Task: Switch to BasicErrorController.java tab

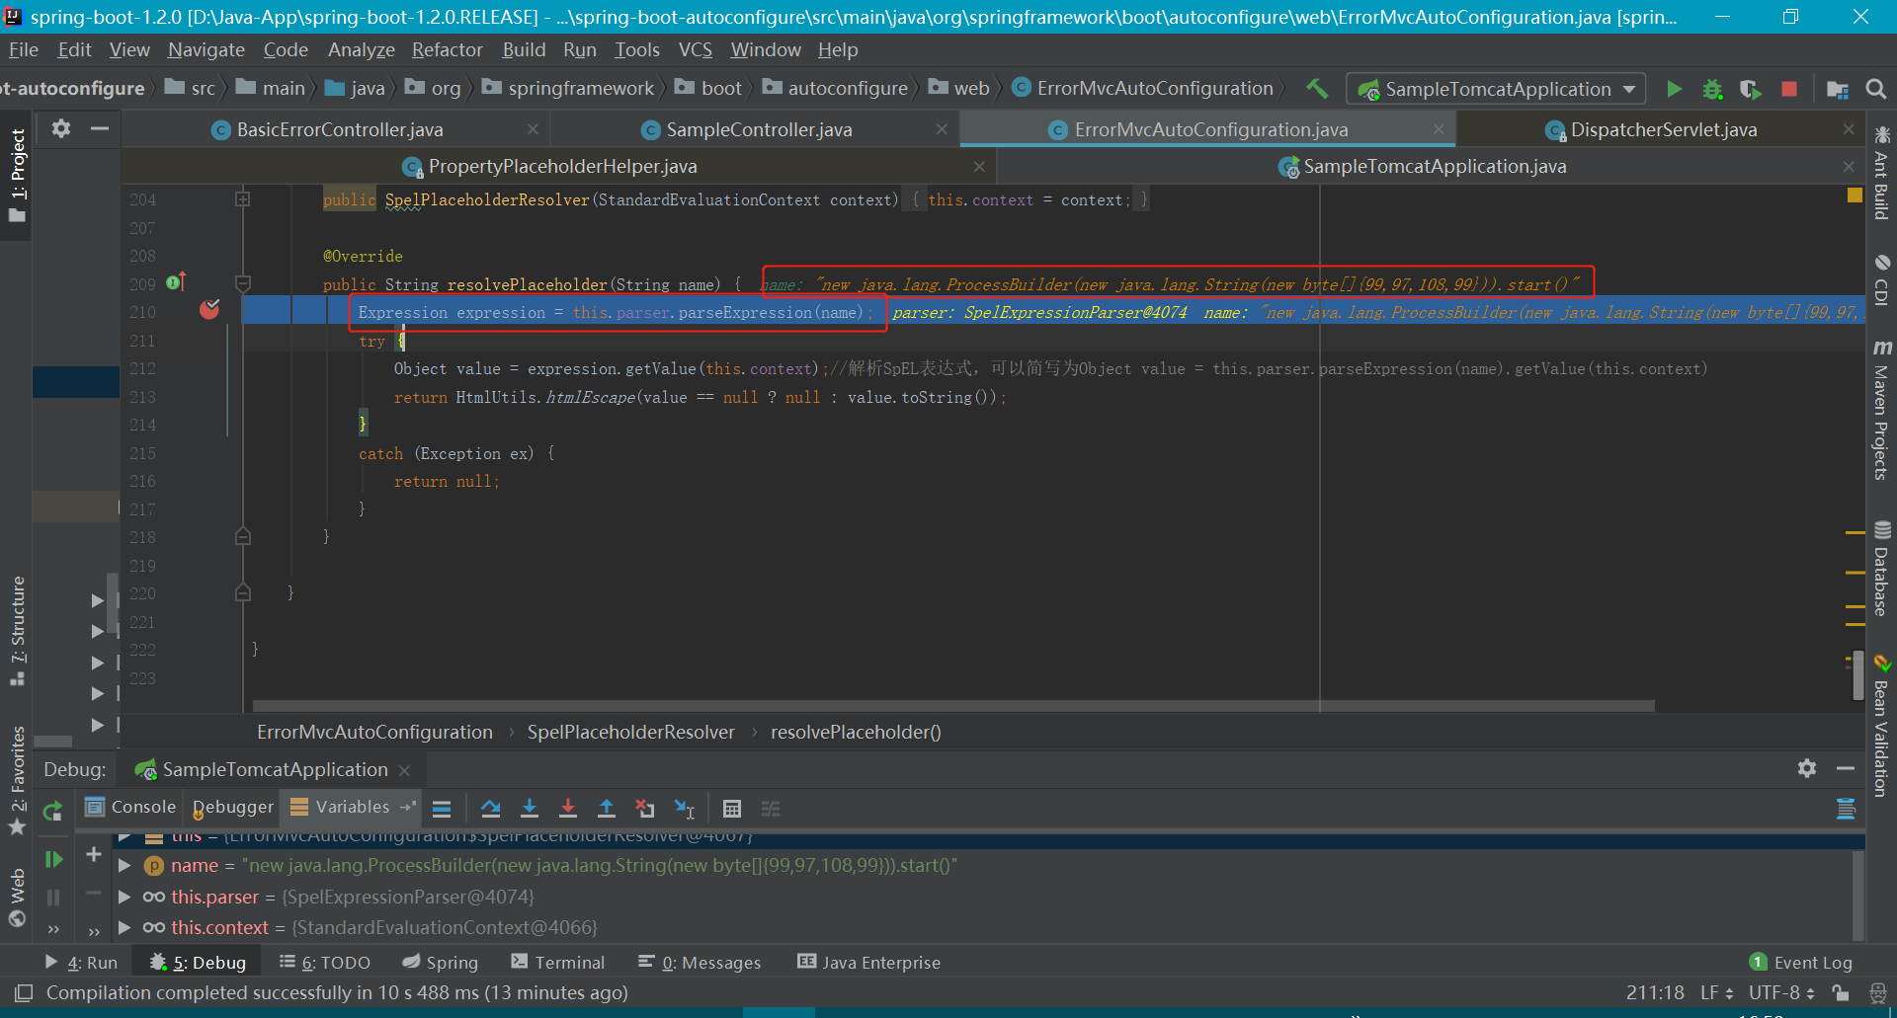Action: click(339, 129)
